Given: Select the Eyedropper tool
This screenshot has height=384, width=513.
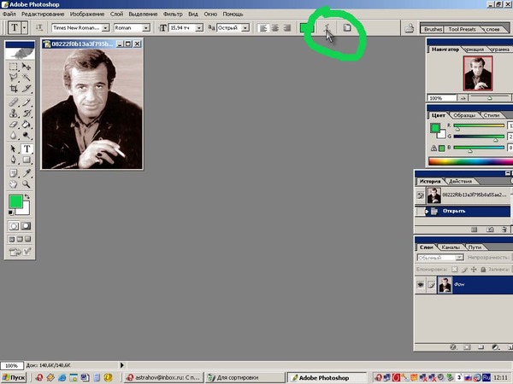Looking at the screenshot, I should pos(27,173).
